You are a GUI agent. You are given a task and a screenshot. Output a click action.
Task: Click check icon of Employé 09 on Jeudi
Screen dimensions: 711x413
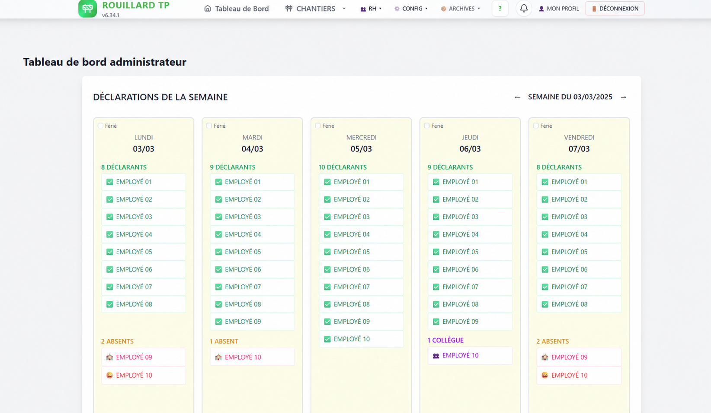tap(436, 322)
